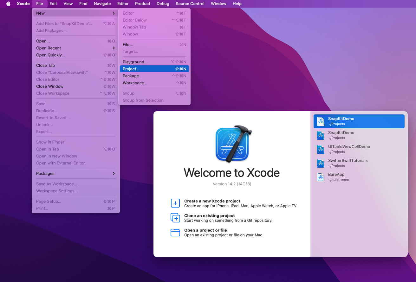Select Close Tab in File menu
This screenshot has width=416, height=282.
(x=76, y=66)
